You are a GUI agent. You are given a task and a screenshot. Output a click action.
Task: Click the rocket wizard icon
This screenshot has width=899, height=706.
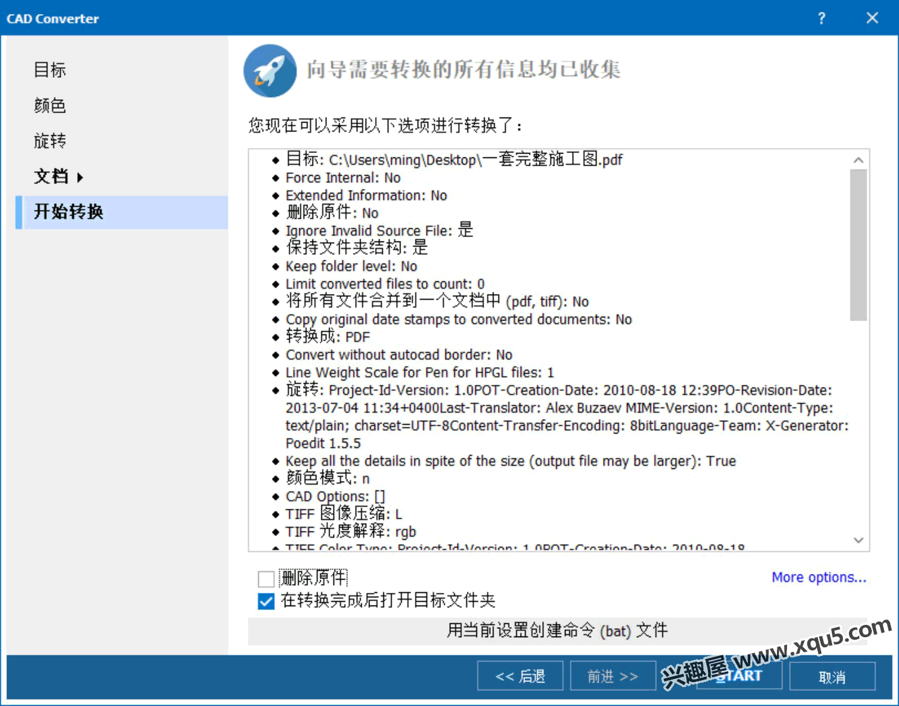270,71
